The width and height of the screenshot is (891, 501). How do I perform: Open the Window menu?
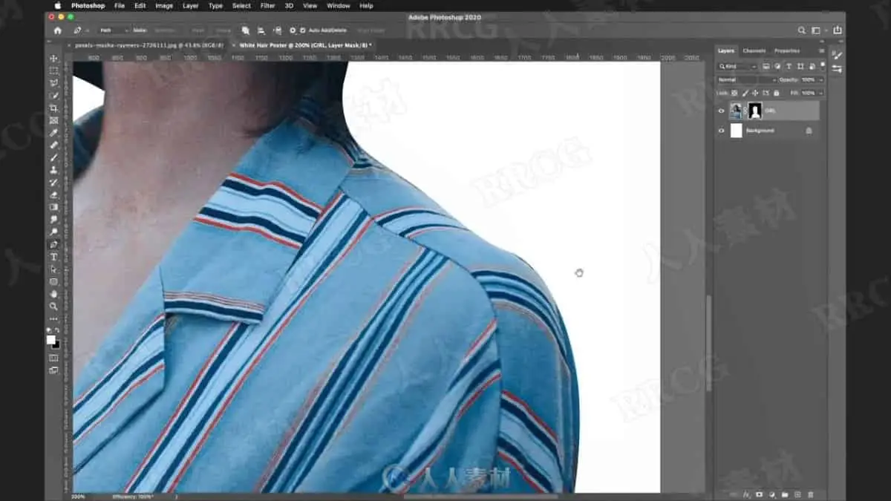[x=339, y=5]
